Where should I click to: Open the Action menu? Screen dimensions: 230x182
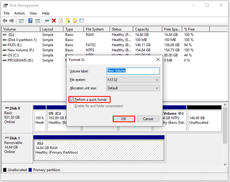[19, 13]
